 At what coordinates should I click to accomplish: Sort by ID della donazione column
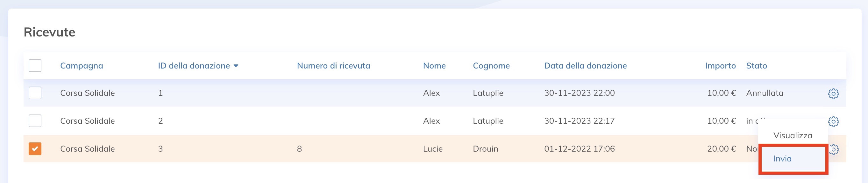point(194,66)
